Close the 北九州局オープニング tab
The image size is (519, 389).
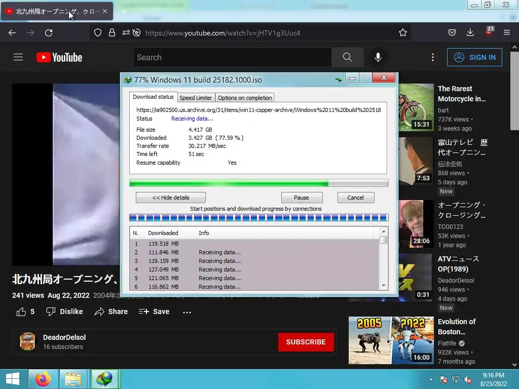[105, 11]
